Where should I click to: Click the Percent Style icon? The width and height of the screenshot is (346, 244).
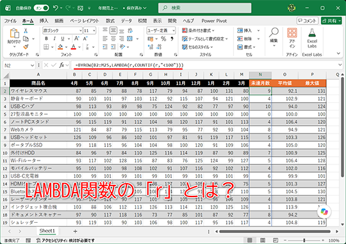(163, 39)
